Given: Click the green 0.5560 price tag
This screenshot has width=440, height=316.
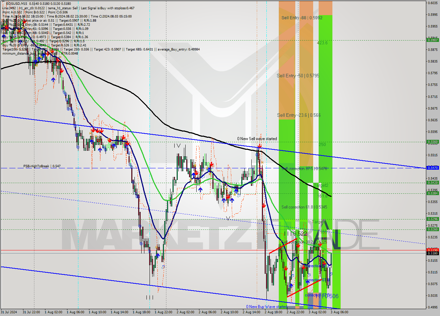Looking at the screenshot, I should pos(432,142).
